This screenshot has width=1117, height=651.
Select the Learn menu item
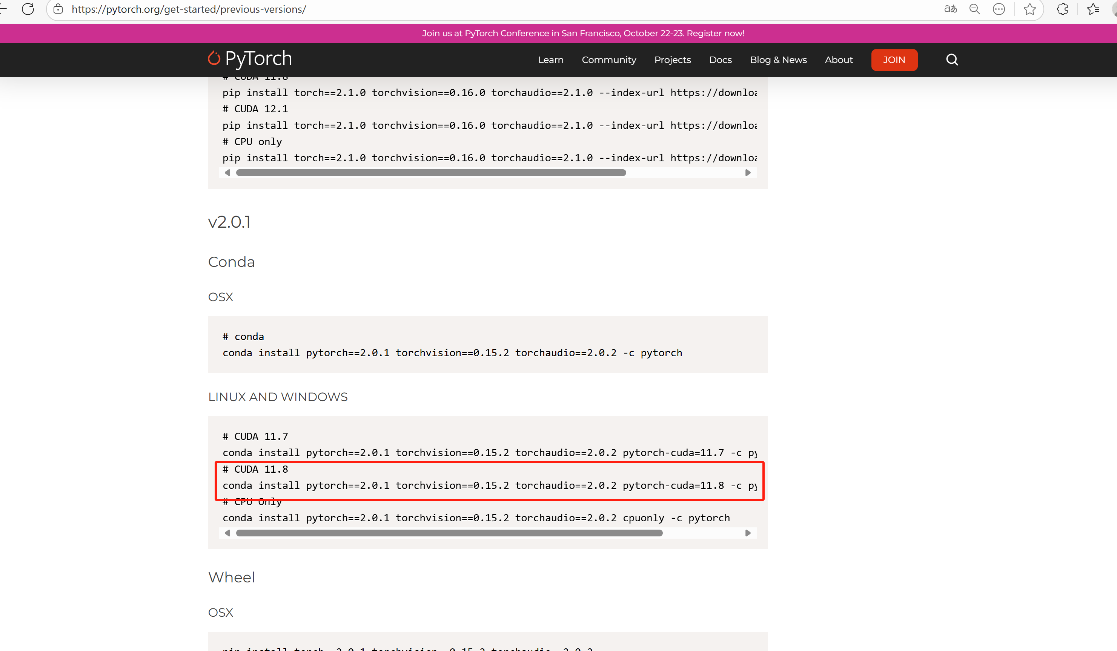tap(550, 60)
